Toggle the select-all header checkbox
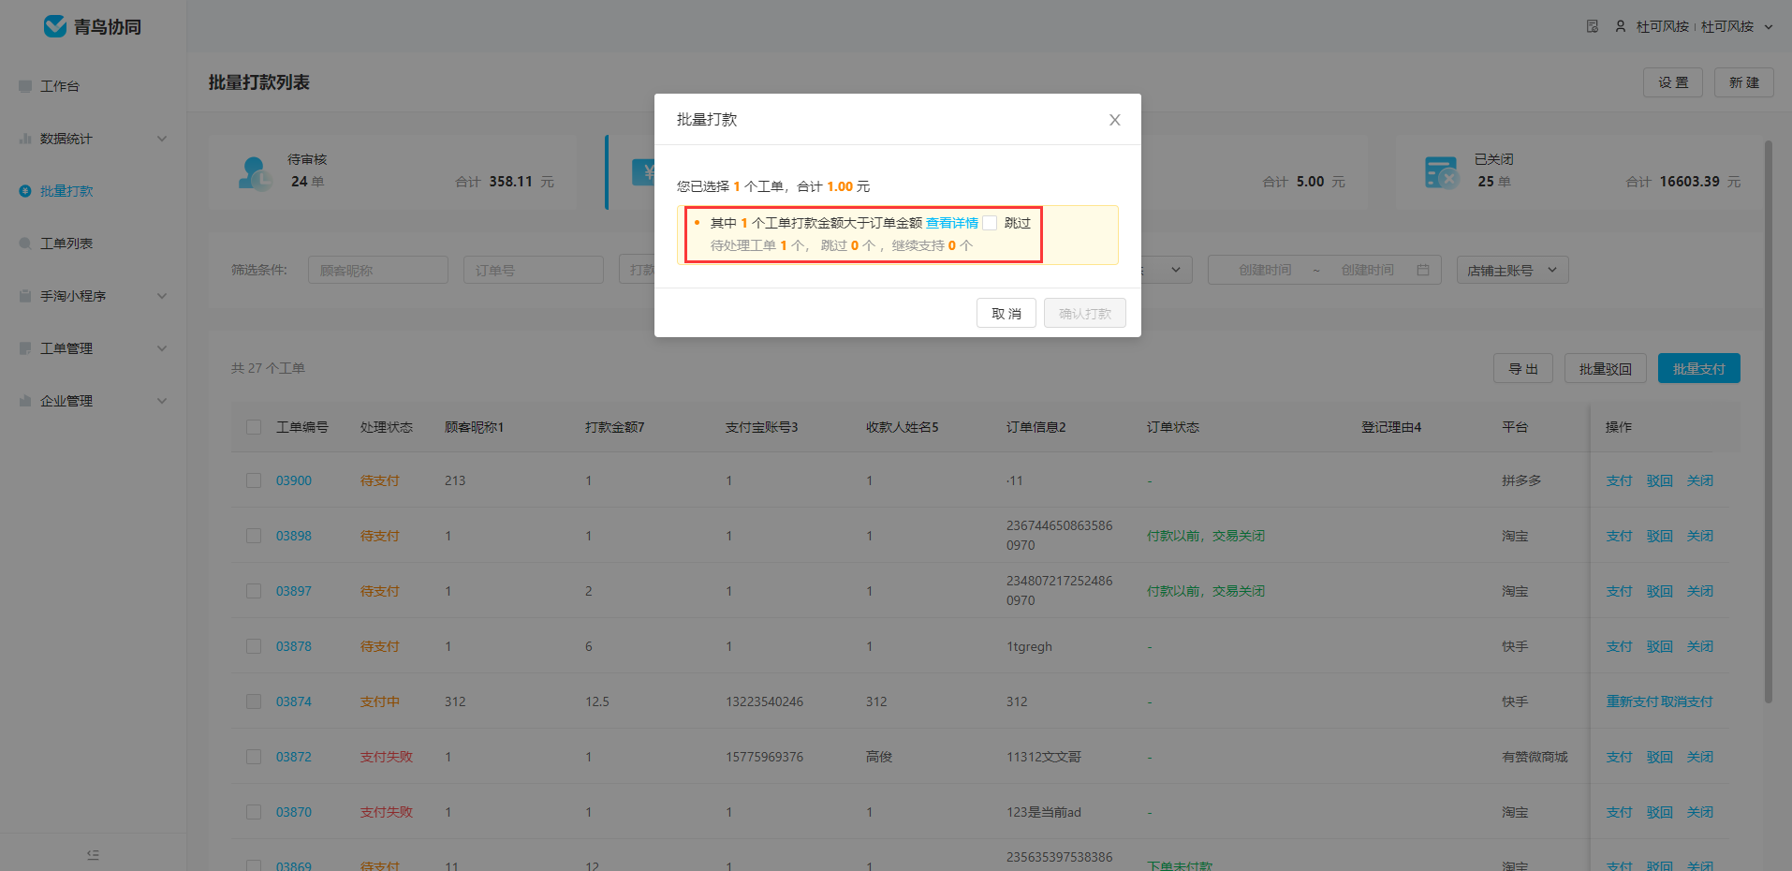This screenshot has width=1792, height=871. [254, 427]
